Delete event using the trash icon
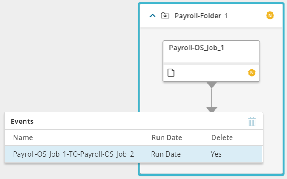 [252, 122]
